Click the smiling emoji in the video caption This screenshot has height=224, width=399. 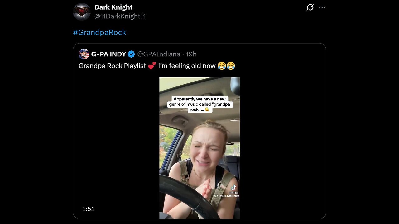coord(207,110)
